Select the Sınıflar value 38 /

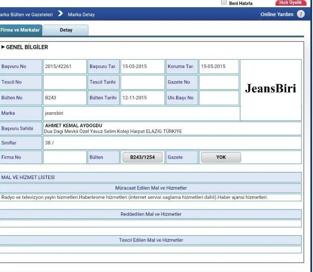pyautogui.click(x=50, y=143)
